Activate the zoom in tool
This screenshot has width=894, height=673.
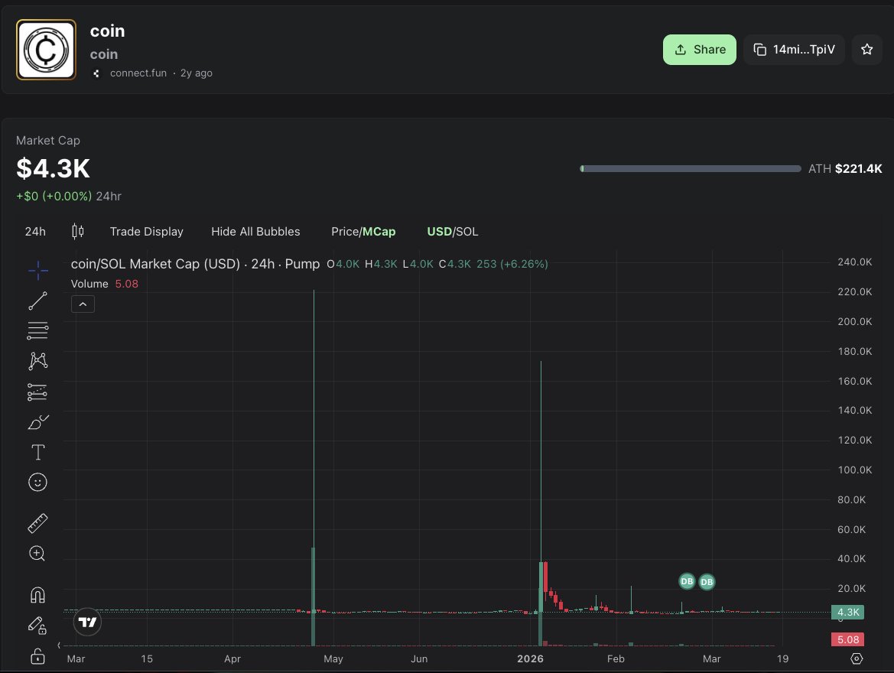(x=37, y=553)
